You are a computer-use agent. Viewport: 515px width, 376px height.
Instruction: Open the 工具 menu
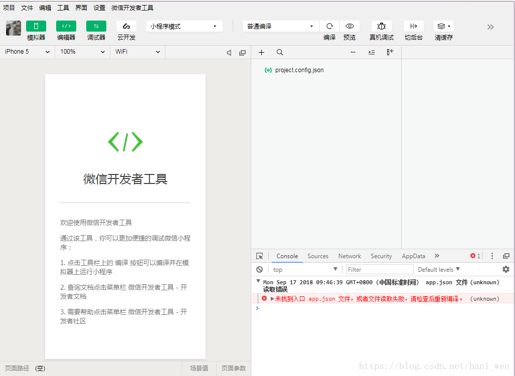[x=63, y=8]
